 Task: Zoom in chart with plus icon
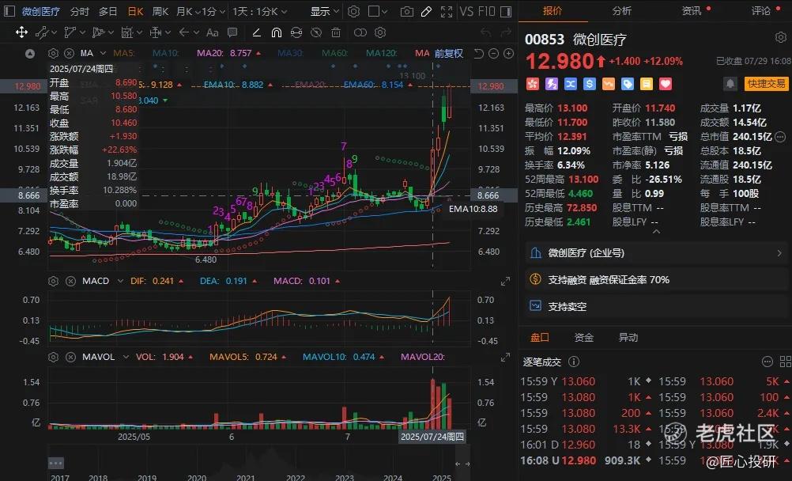click(x=509, y=53)
